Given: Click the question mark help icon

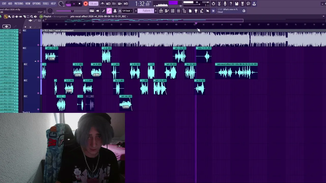Looking at the screenshot, I should 231,4.
